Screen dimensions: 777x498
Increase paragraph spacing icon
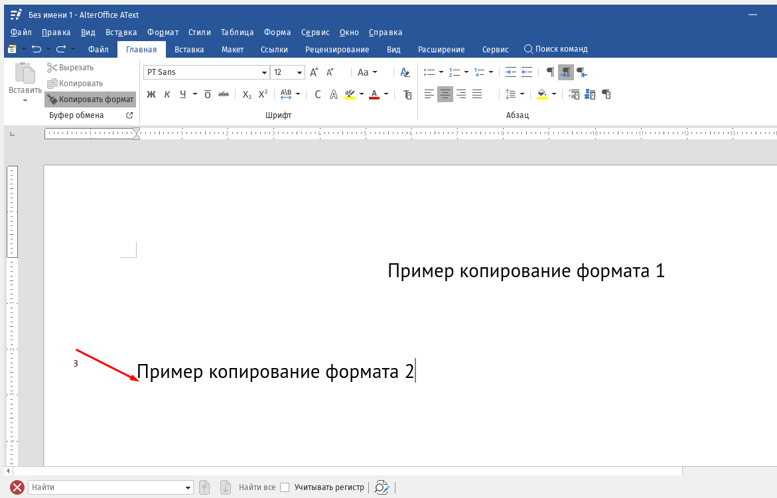point(574,94)
